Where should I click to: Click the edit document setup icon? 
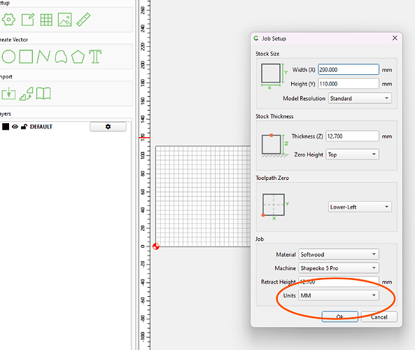[x=28, y=20]
